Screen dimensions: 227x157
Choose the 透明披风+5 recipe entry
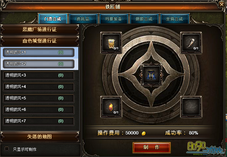[x=39, y=98]
